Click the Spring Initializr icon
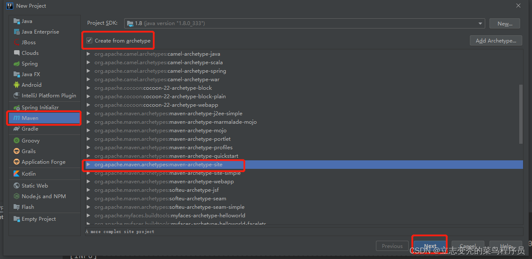Screen dimensions: 532x259 tap(17, 108)
